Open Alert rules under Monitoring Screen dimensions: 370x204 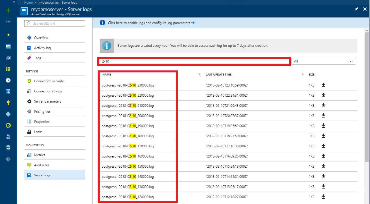(x=54, y=165)
